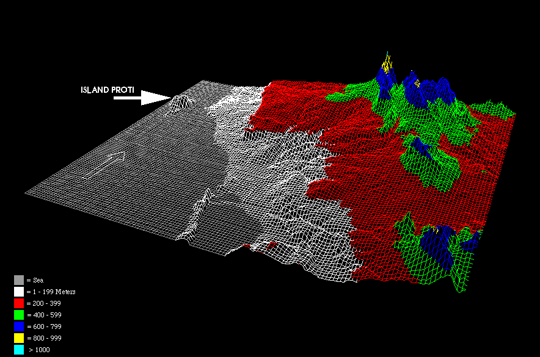Image resolution: width=540 pixels, height=357 pixels.
Task: Select the blue 600 - 799 swatch
Action: coord(19,326)
